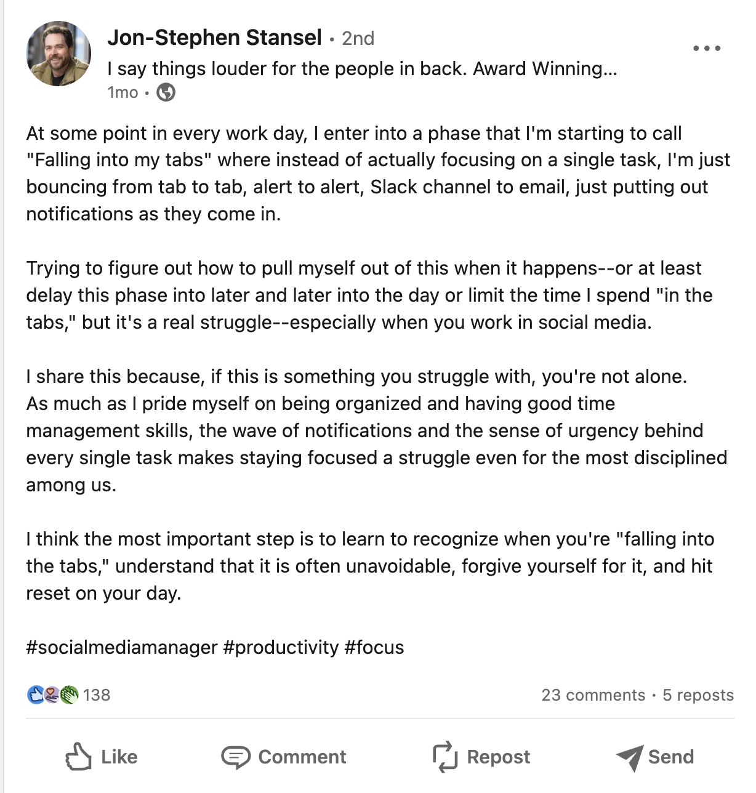Select the #focus hashtag
Image resolution: width=756 pixels, height=793 pixels.
(x=374, y=647)
